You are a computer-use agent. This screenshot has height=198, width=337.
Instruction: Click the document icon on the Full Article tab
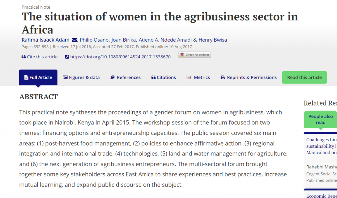click(x=27, y=77)
